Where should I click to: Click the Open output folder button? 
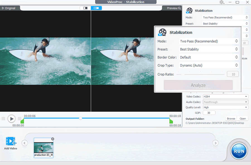pyautogui.click(x=243, y=119)
